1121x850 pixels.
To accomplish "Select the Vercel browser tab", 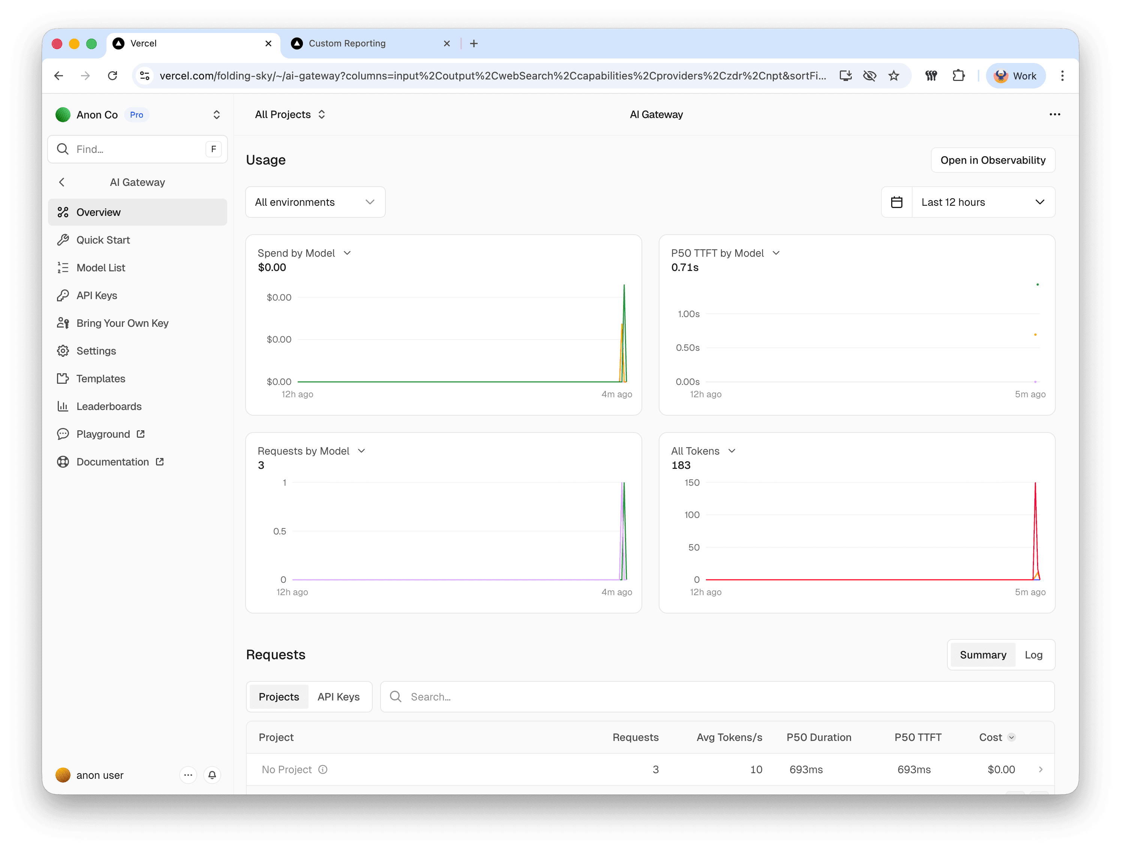I will click(x=193, y=43).
